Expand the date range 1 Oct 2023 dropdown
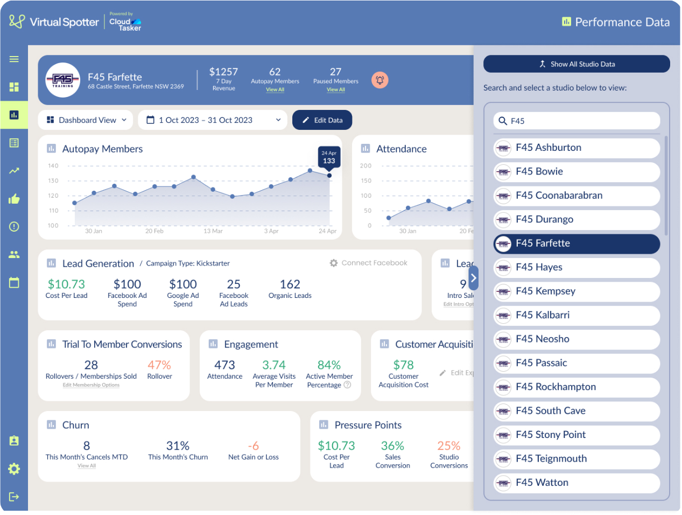Viewport: 682px width, 515px height. tap(213, 120)
